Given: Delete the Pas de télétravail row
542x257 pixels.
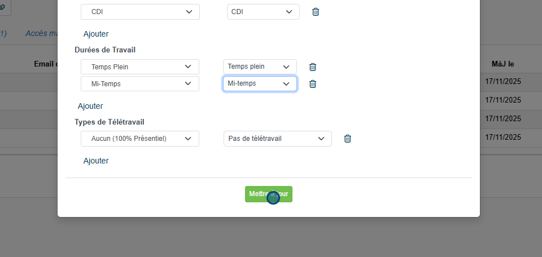Looking at the screenshot, I should click(x=348, y=139).
